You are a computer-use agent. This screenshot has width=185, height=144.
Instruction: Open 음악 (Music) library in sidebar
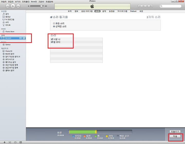click(7, 14)
